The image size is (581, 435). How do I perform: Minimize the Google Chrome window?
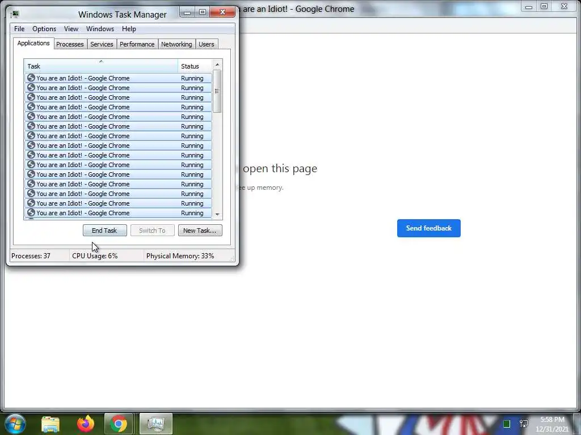[x=529, y=7]
